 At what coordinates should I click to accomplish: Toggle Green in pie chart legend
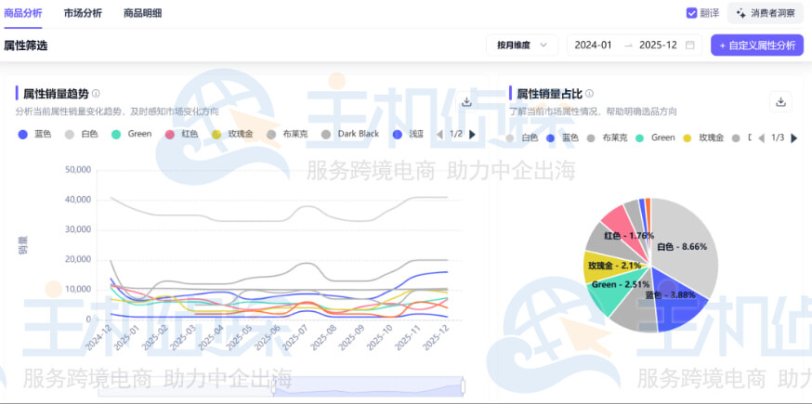(x=656, y=137)
